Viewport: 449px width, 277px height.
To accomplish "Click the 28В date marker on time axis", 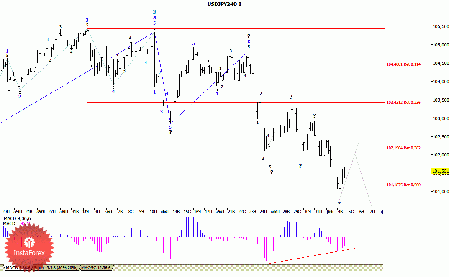I will 286,211.
